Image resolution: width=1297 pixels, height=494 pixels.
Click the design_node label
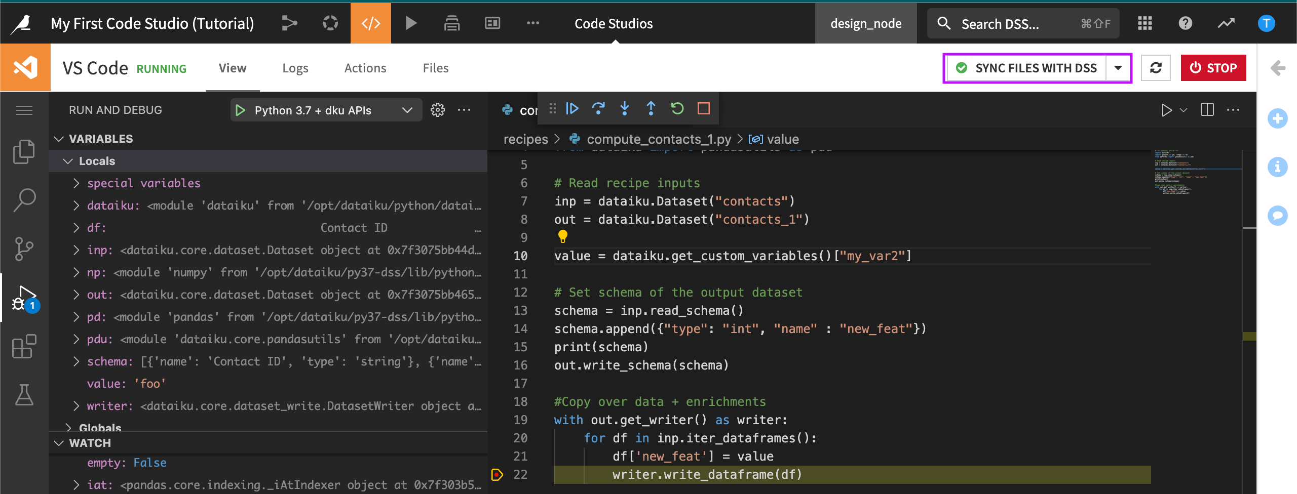pos(866,23)
